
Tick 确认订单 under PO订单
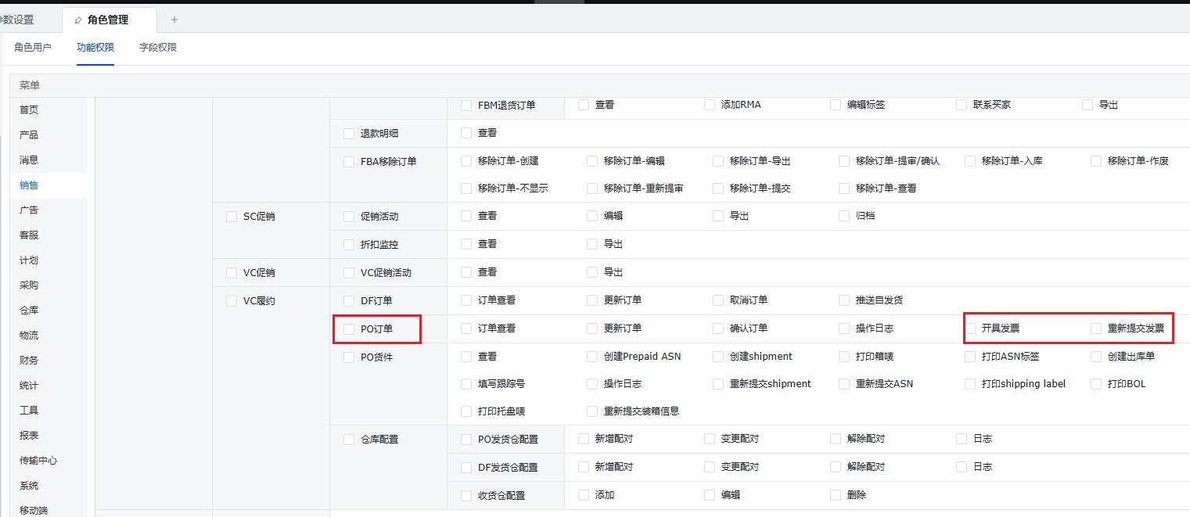point(718,329)
